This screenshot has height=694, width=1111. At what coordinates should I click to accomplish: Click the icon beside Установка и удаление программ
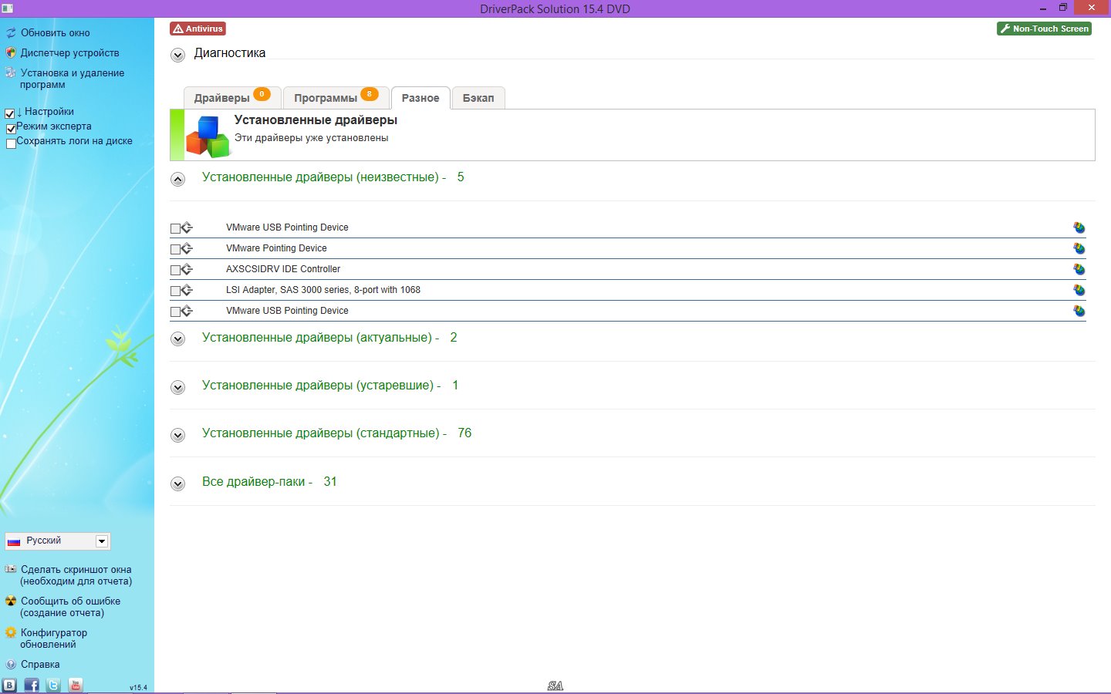(x=11, y=73)
